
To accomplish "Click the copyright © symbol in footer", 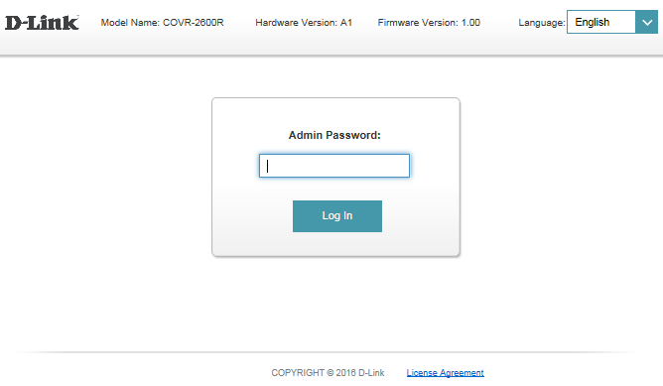I will 330,373.
